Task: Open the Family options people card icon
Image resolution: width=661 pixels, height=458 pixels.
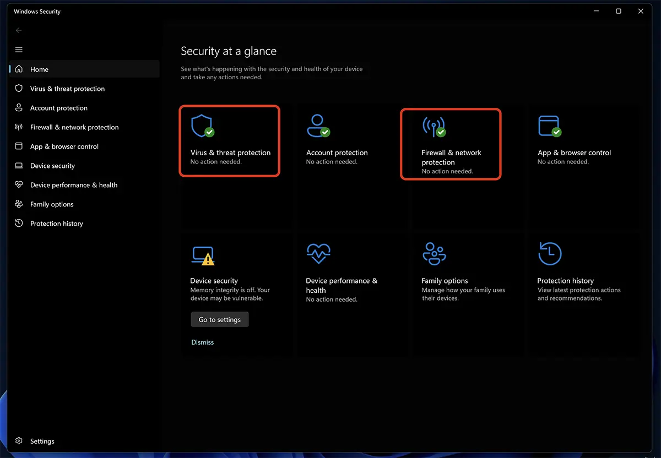Action: tap(434, 254)
